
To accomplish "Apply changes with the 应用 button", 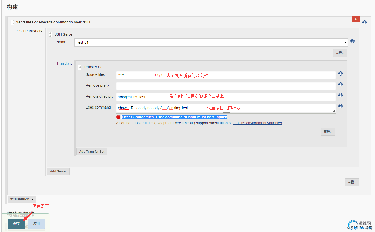I will click(37, 224).
